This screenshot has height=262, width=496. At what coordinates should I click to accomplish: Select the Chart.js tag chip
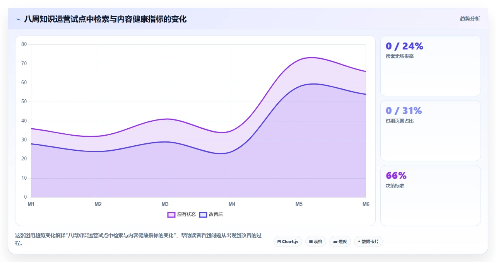288,242
